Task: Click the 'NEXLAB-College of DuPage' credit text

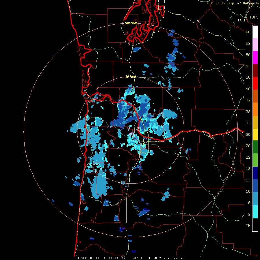Action: 231,3
